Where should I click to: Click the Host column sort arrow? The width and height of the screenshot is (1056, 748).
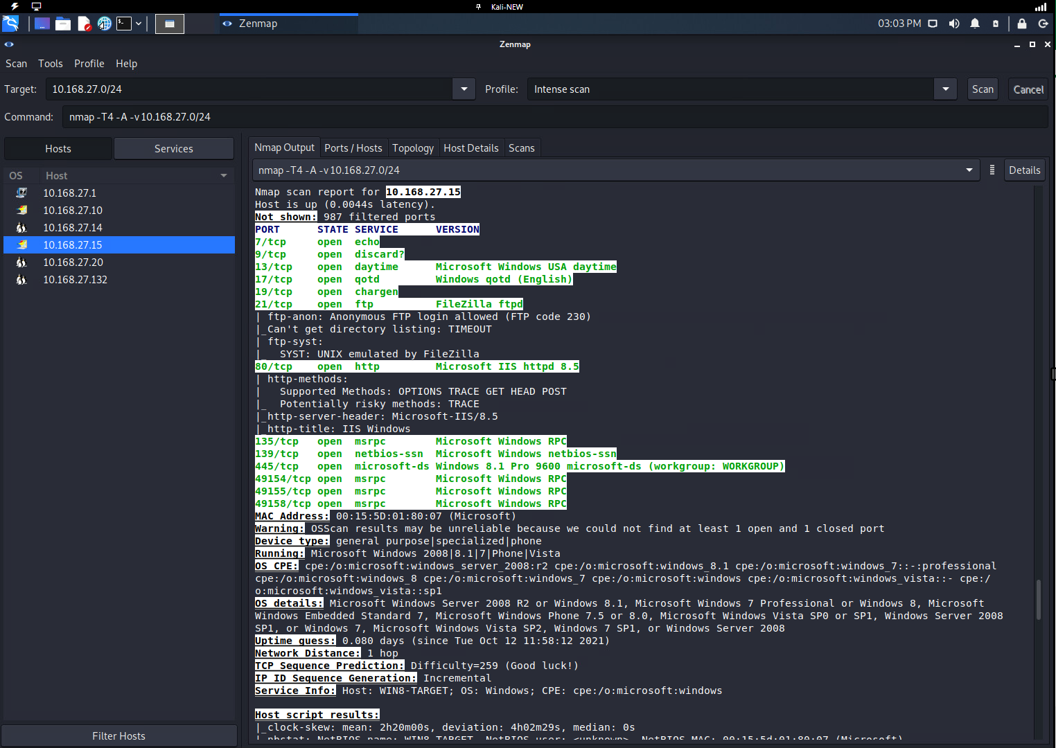pyautogui.click(x=224, y=176)
